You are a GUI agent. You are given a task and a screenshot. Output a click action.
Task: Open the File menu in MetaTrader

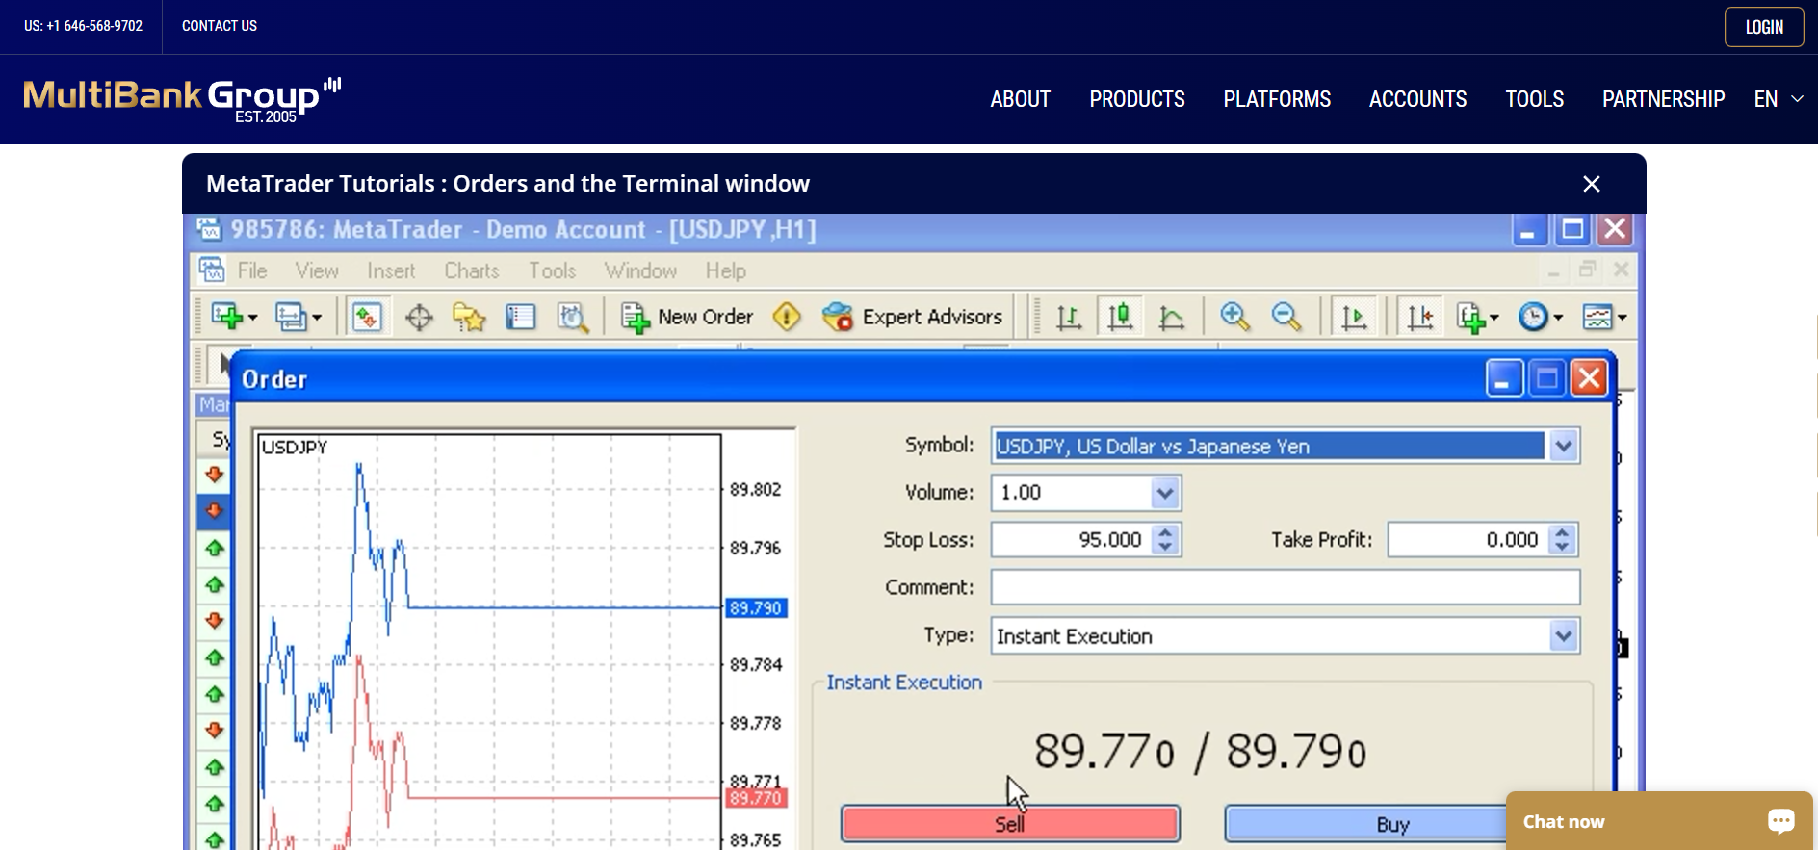[x=252, y=270]
